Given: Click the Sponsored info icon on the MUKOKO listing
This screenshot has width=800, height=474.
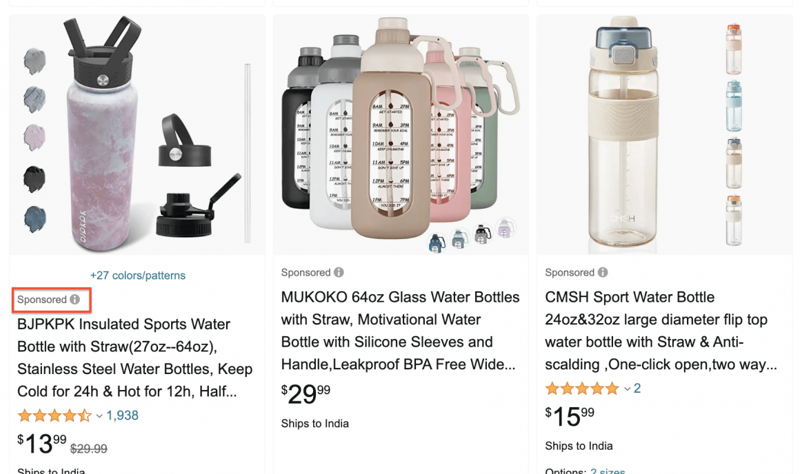Looking at the screenshot, I should (339, 272).
